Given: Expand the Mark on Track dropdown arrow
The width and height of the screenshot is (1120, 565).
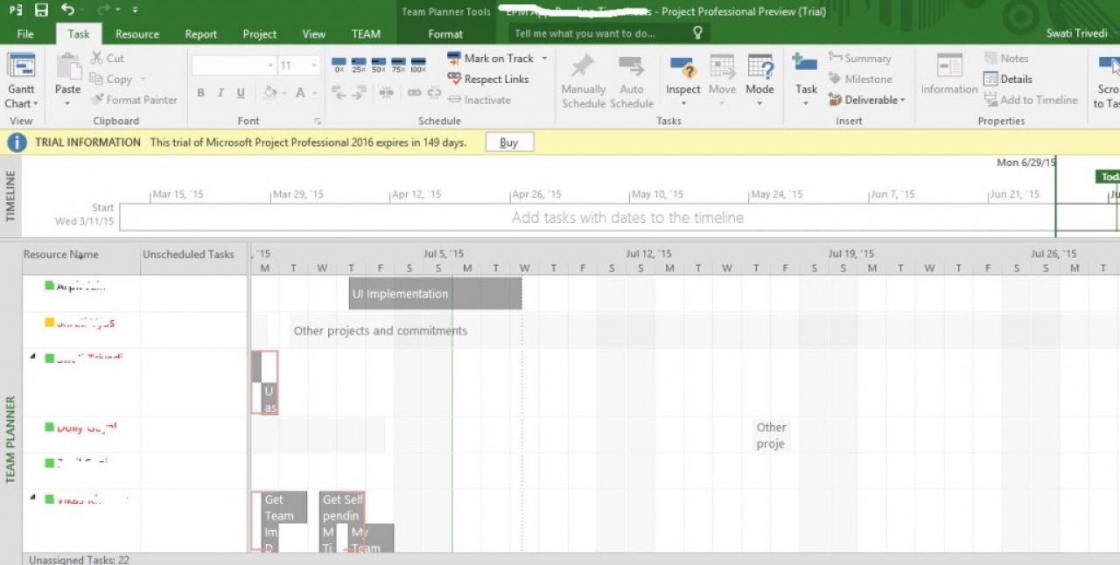Looking at the screenshot, I should [x=544, y=59].
